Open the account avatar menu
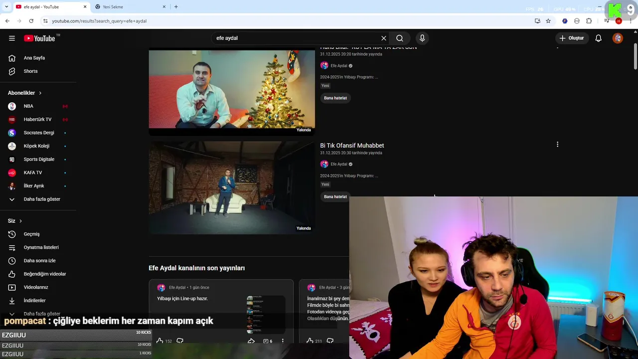This screenshot has width=638, height=359. click(x=618, y=38)
